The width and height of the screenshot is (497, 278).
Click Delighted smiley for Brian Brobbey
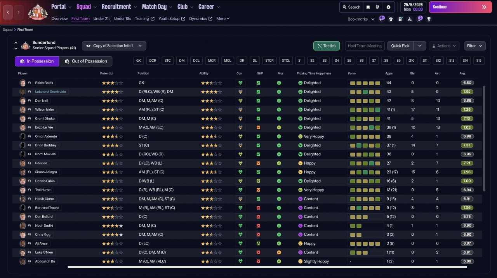point(300,145)
